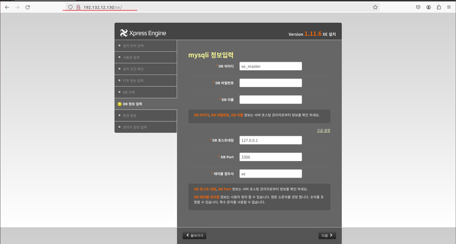Select the 사용권 동의 step
The height and width of the screenshot is (244, 456).
tap(145, 57)
